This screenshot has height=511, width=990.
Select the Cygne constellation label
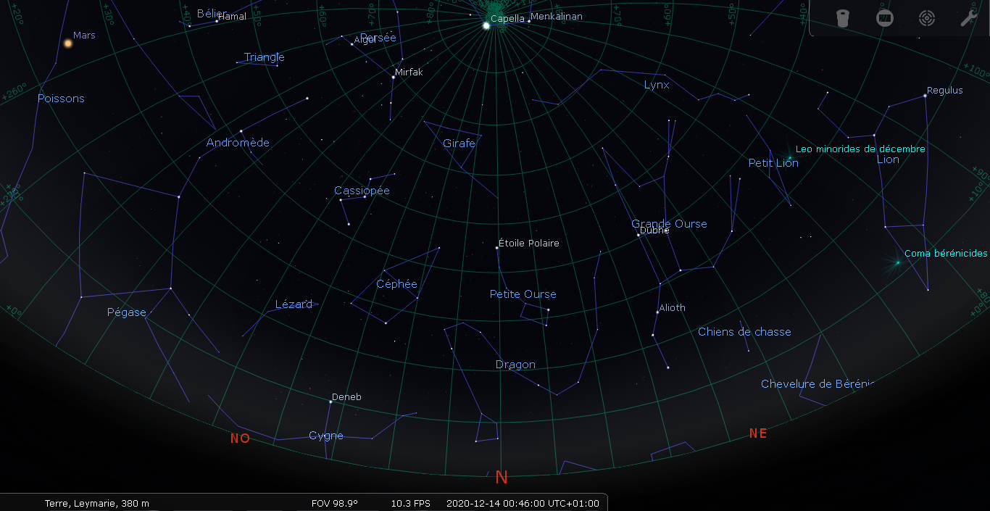(326, 436)
